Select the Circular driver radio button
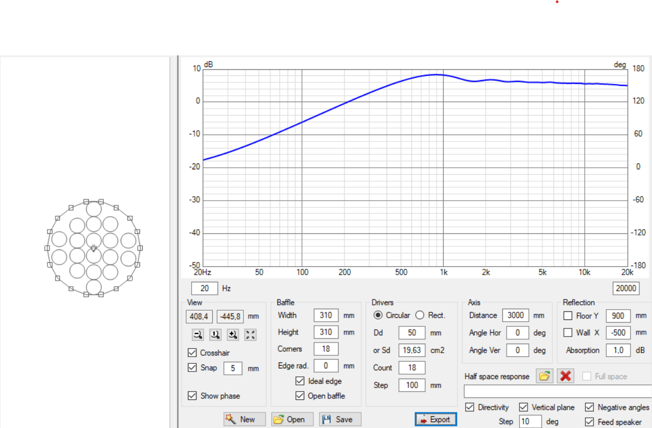The height and width of the screenshot is (428, 652). 378,315
